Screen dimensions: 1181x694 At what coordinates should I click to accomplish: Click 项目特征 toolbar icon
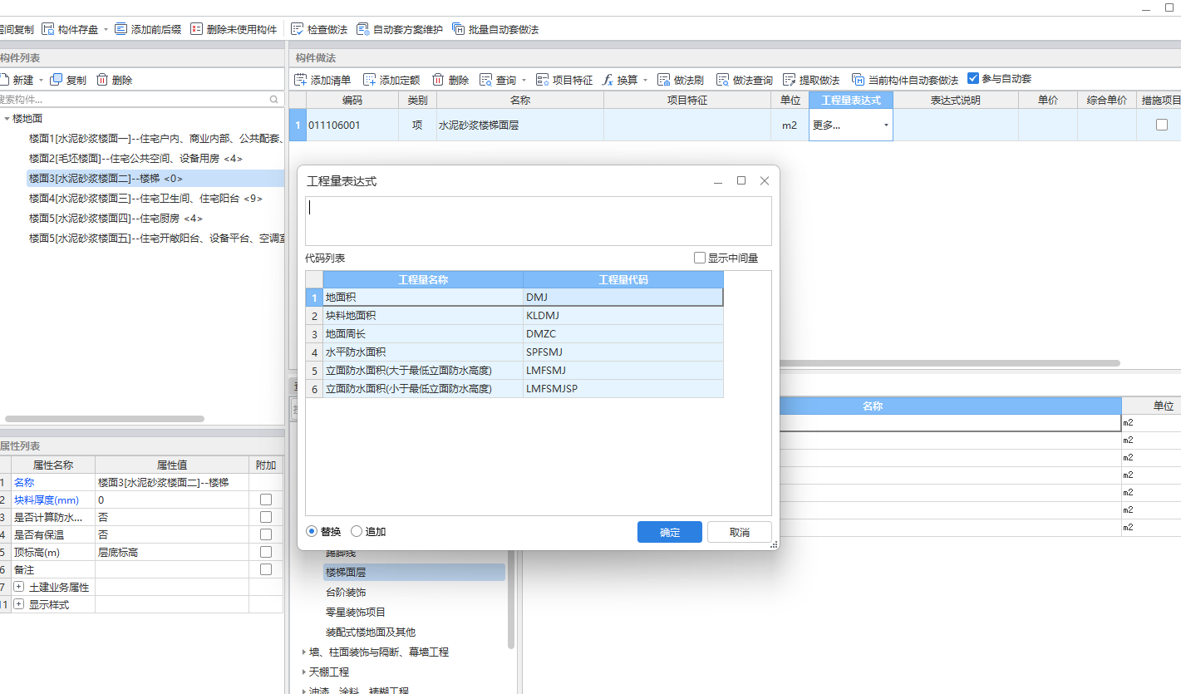point(543,80)
